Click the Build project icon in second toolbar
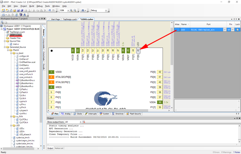 tap(3, 15)
